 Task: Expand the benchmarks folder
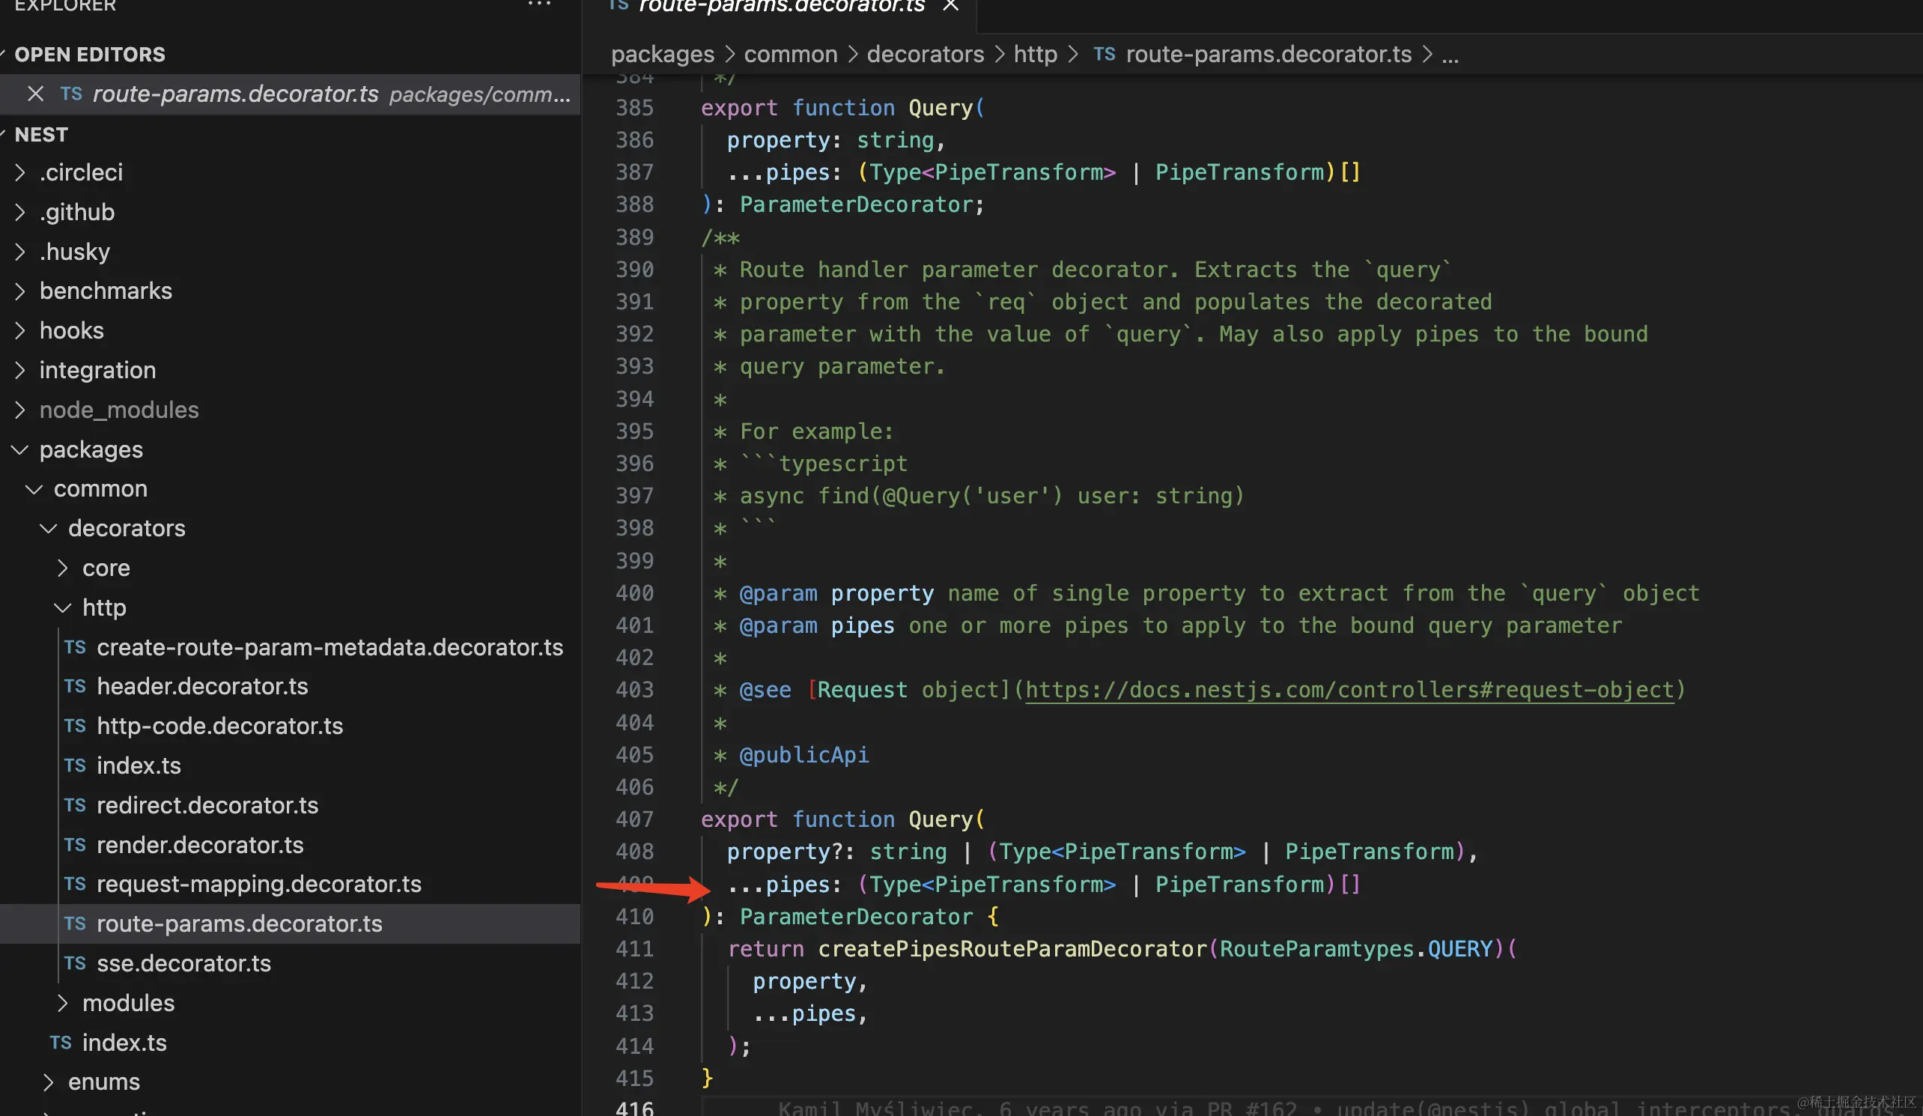(x=21, y=291)
